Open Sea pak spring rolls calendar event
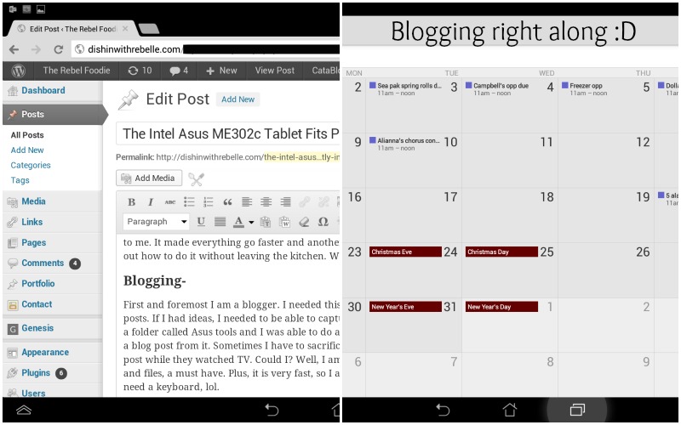 click(406, 89)
